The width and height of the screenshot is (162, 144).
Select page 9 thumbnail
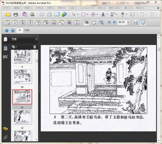(22, 57)
